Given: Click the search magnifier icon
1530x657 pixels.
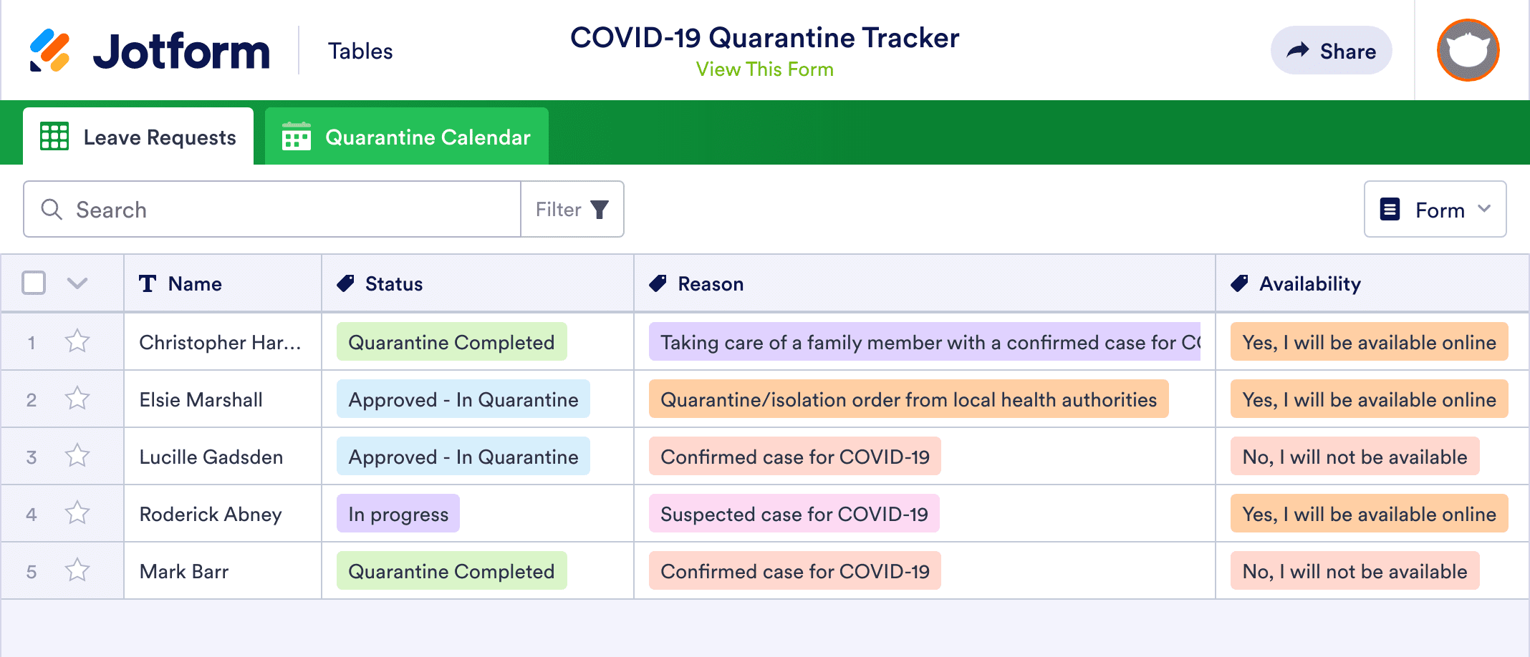Looking at the screenshot, I should (51, 209).
